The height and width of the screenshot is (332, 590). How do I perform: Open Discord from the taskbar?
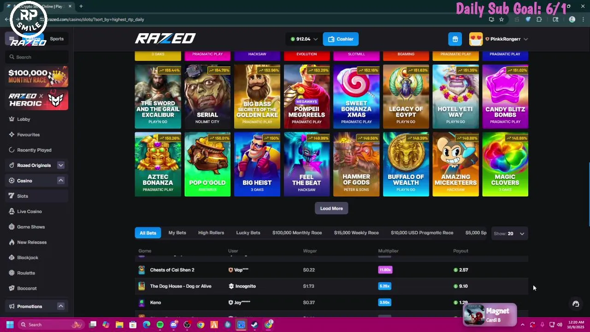173,325
